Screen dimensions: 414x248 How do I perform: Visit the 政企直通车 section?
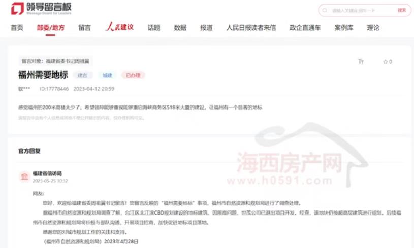coord(305,28)
